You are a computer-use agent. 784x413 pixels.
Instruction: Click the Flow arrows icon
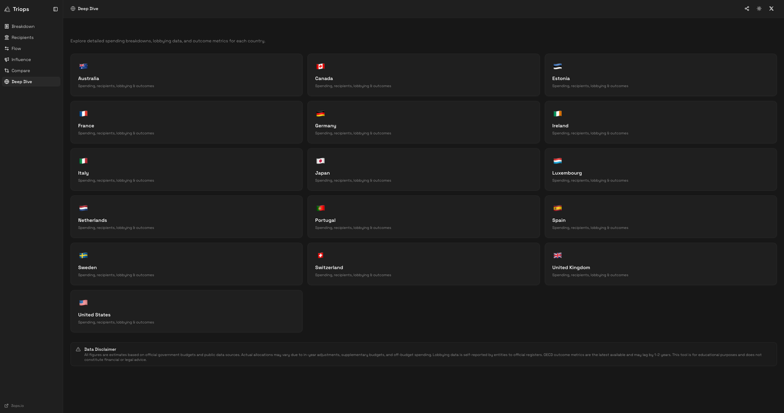[7, 49]
